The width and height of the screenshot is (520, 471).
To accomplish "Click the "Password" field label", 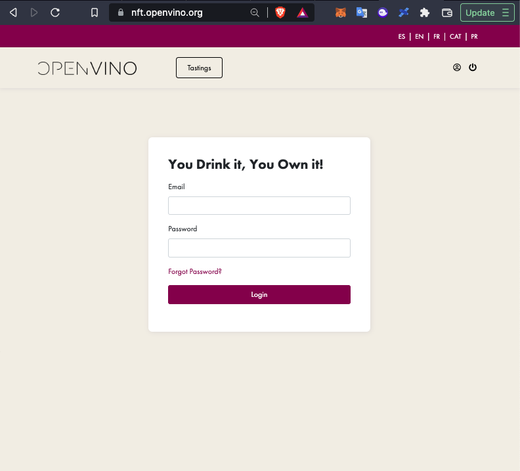I will pyautogui.click(x=183, y=229).
